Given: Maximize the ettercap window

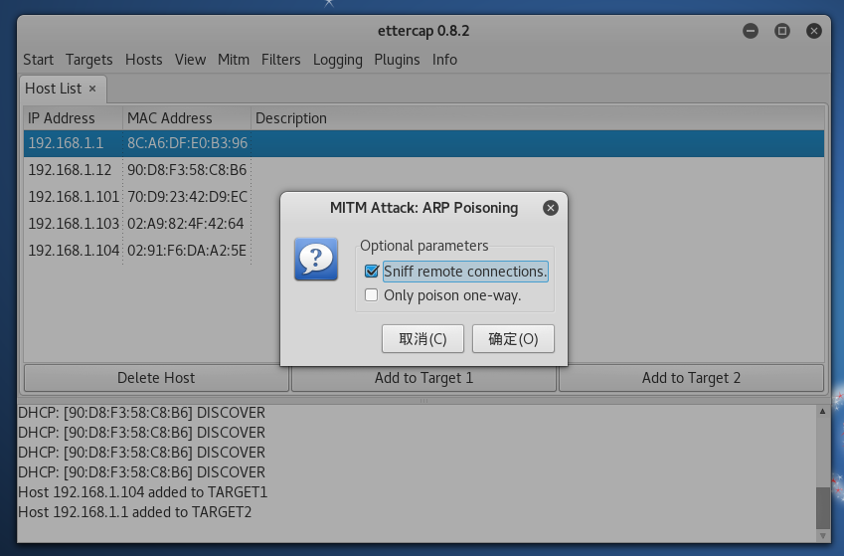Looking at the screenshot, I should tap(782, 31).
